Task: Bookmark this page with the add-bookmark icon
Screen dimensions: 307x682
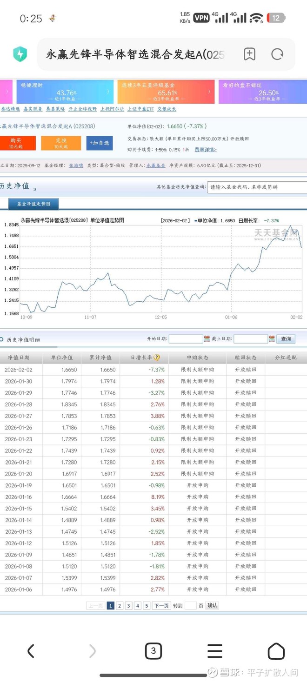Action: (249, 54)
